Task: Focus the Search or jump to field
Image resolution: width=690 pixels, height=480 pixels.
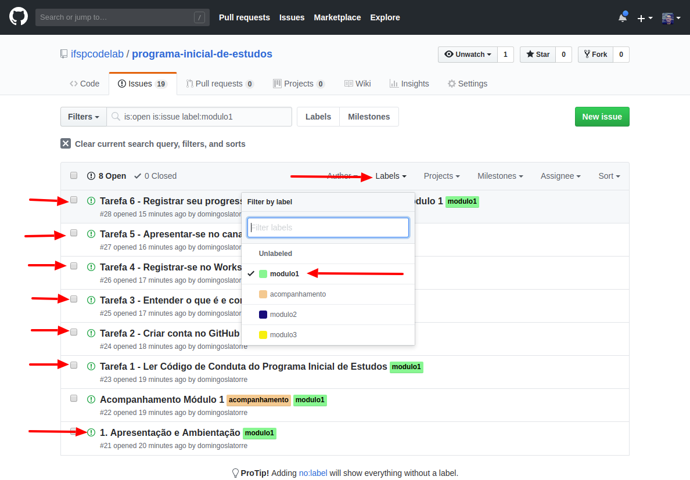Action: 123,17
